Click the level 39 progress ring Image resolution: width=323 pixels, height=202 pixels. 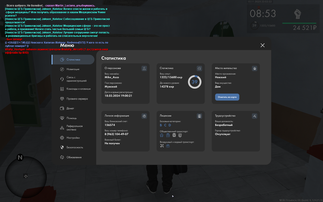[195, 82]
